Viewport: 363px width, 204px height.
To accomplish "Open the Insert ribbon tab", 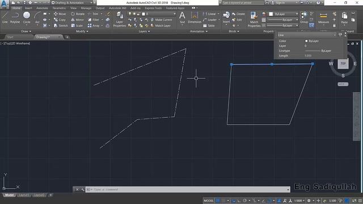I will click(28, 8).
